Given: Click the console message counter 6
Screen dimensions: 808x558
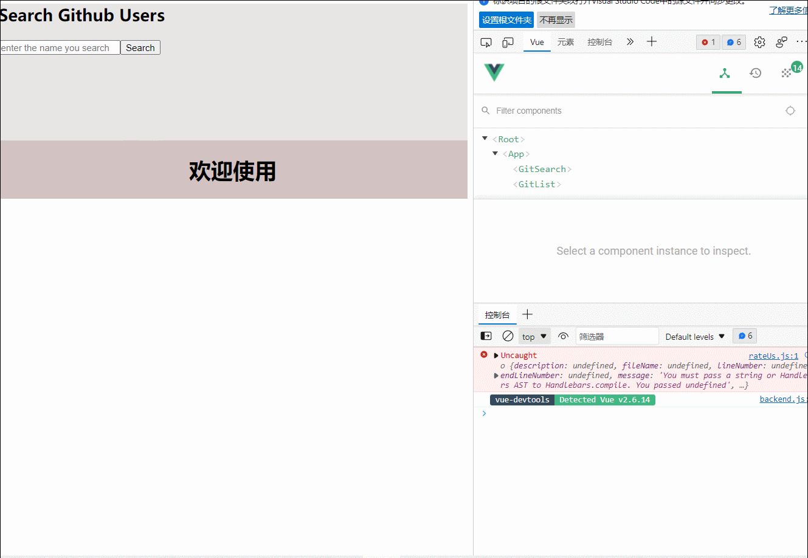Looking at the screenshot, I should 744,336.
